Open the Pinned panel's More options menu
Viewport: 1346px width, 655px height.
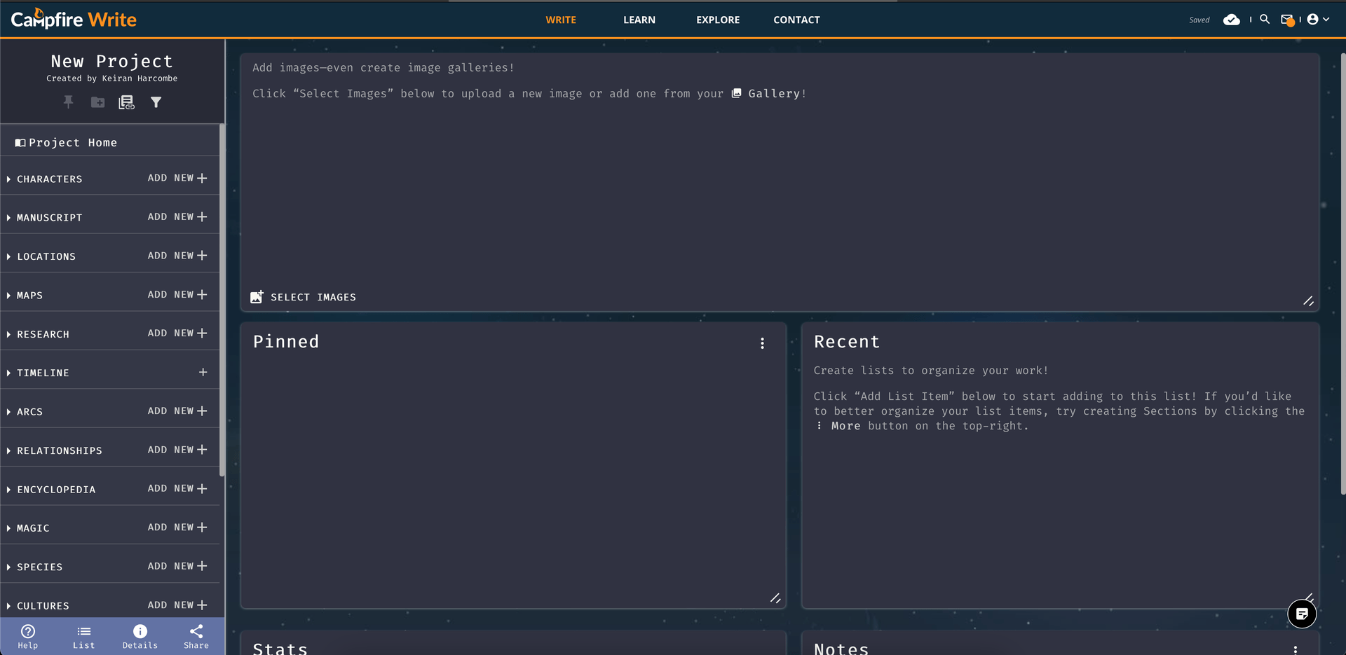(762, 343)
